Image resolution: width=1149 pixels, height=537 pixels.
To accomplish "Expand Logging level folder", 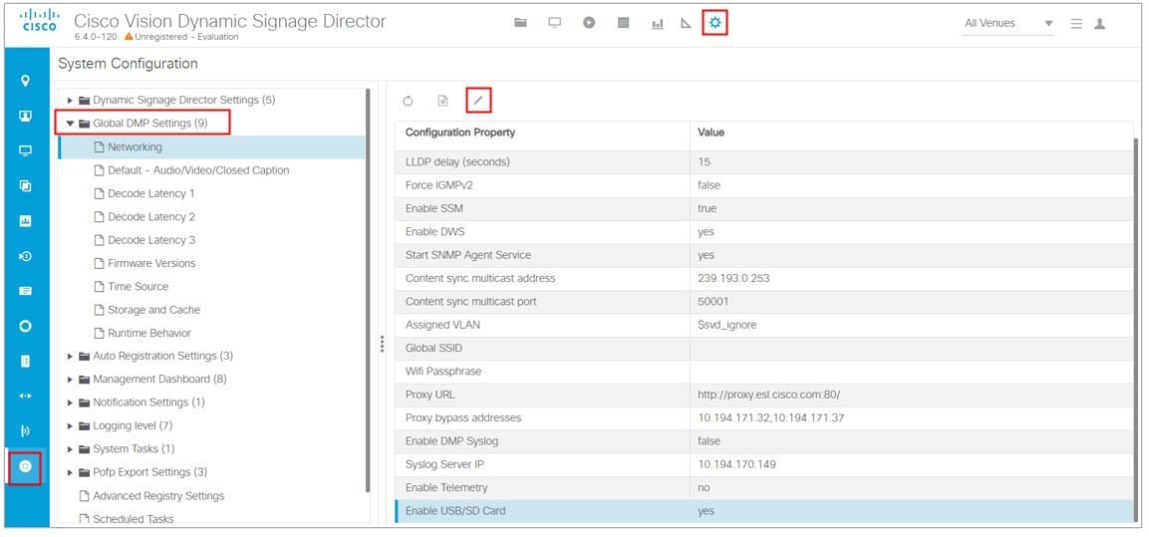I will (71, 426).
